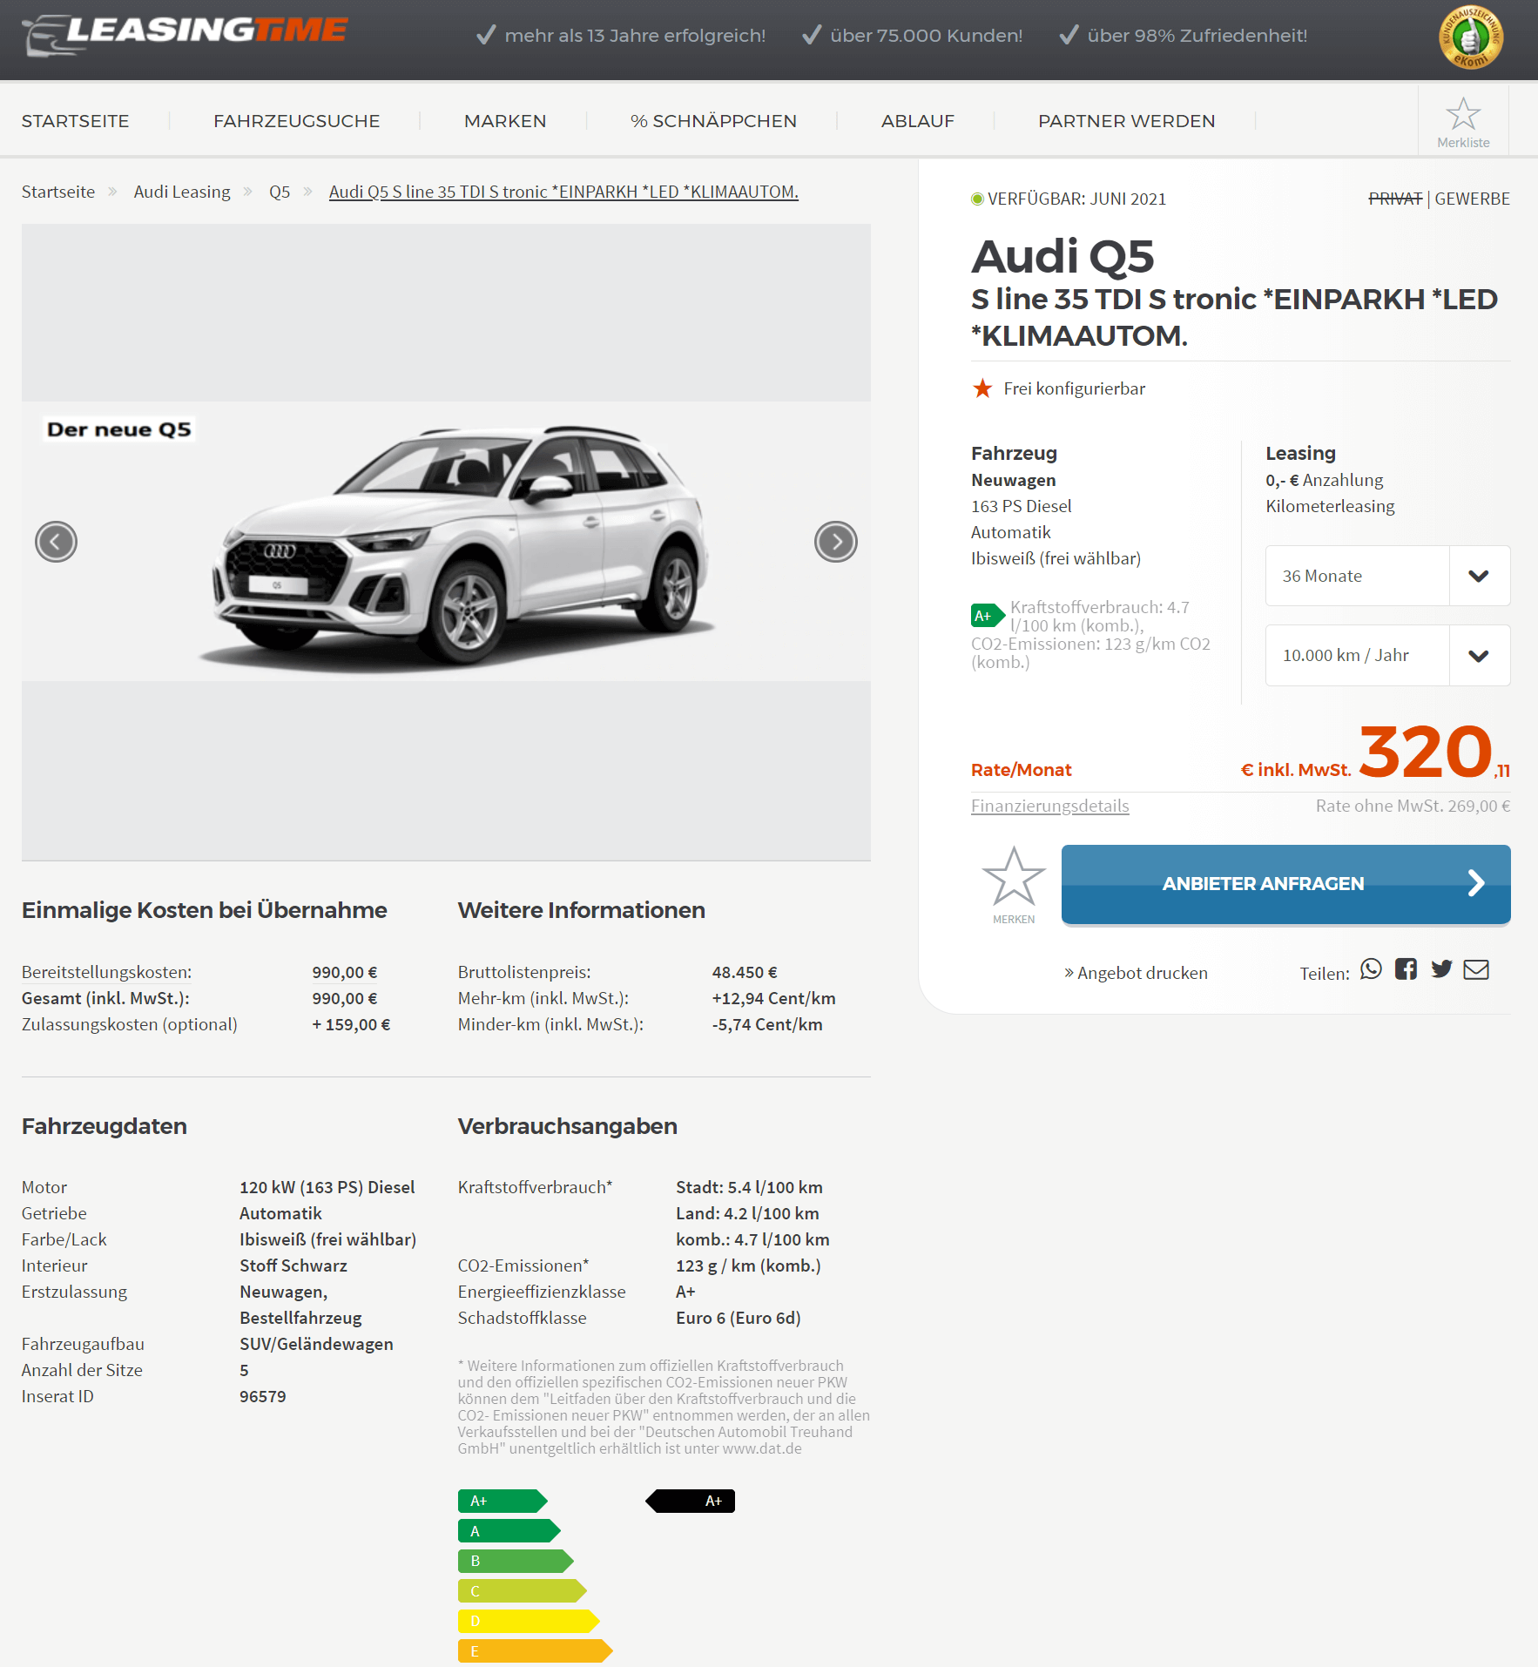Click 'SUV/Geländewagen' body type value

[316, 1344]
